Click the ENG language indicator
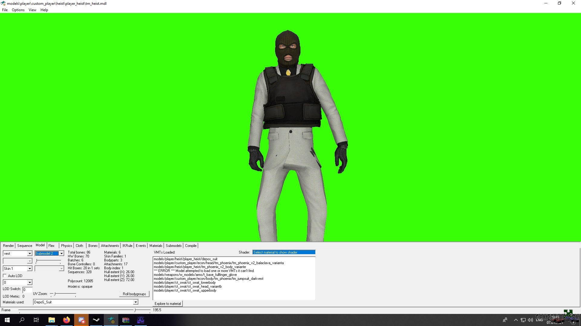This screenshot has height=326, width=581. click(539, 320)
